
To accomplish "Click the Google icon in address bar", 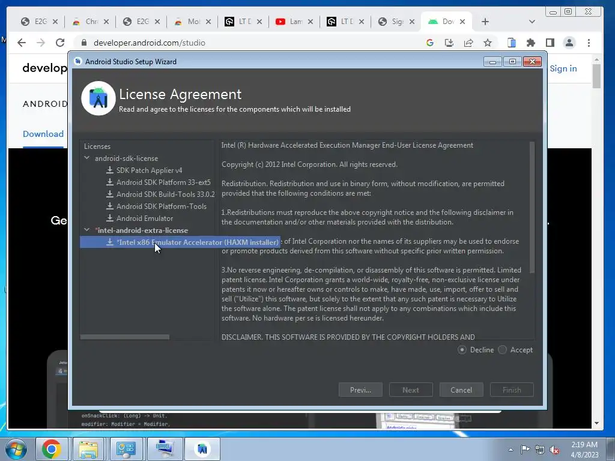I will [x=430, y=43].
